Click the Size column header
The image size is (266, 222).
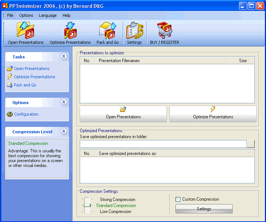(237, 61)
